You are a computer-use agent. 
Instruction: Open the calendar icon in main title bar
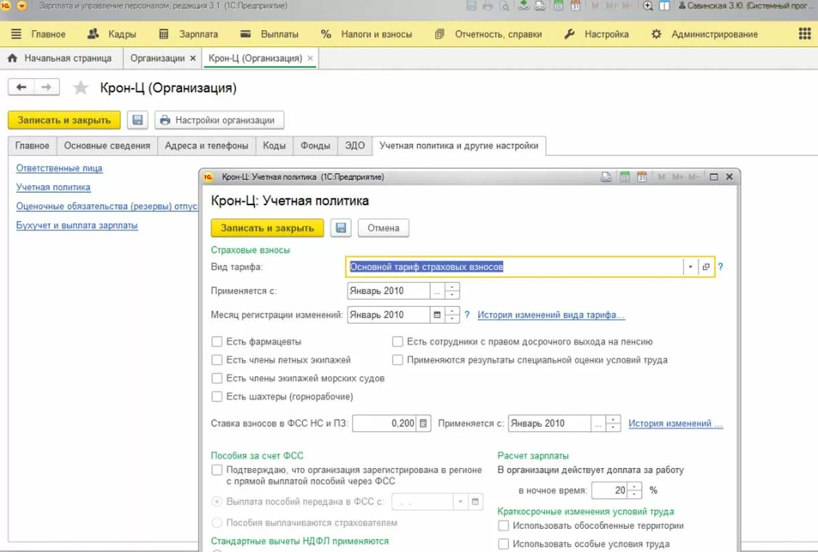tap(575, 6)
